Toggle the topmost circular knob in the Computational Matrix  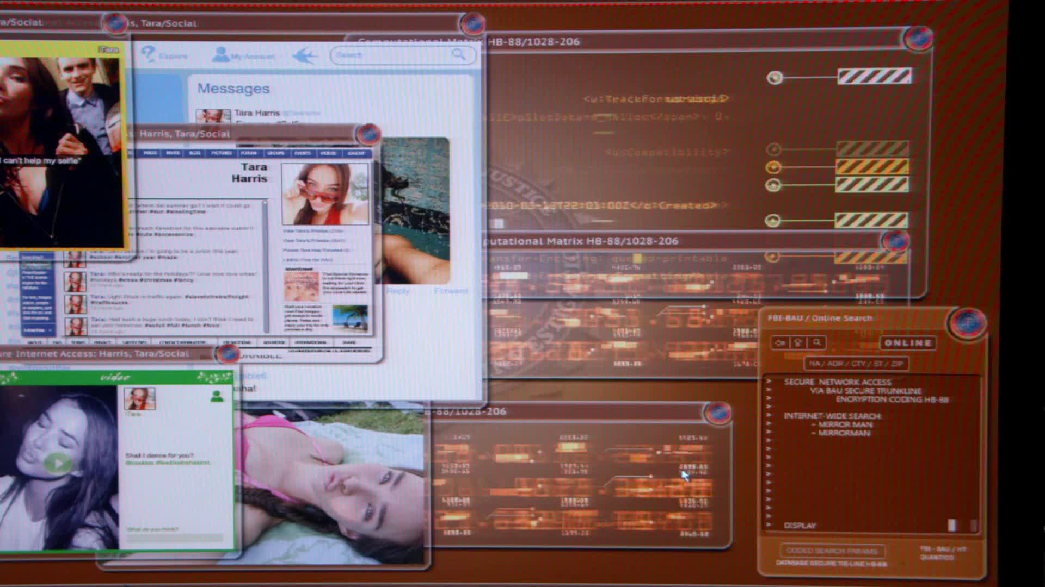(775, 78)
